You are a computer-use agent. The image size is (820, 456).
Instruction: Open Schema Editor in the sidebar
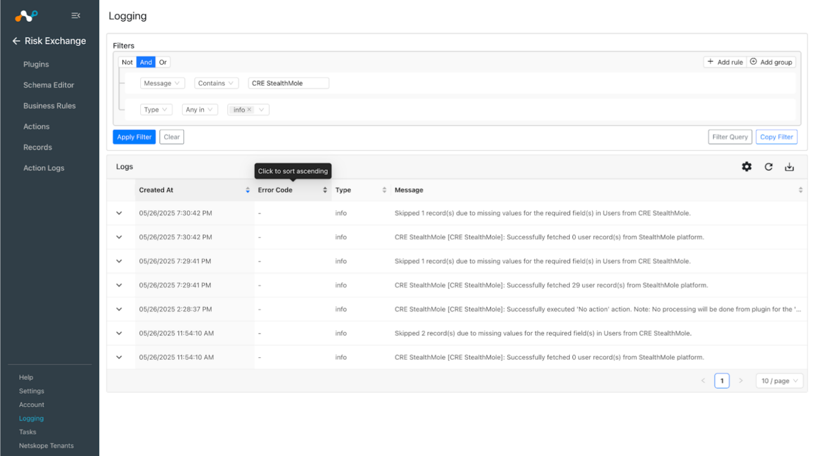click(49, 85)
